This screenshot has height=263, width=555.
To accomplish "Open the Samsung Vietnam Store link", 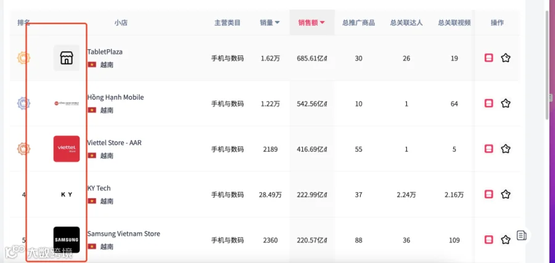I will 123,233.
